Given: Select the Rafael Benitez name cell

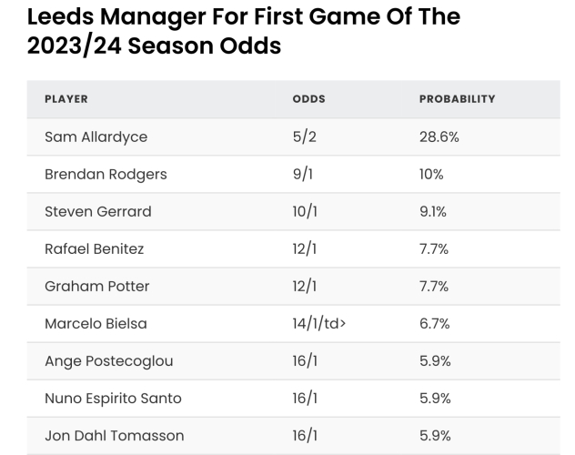Looking at the screenshot, I should (x=94, y=248).
